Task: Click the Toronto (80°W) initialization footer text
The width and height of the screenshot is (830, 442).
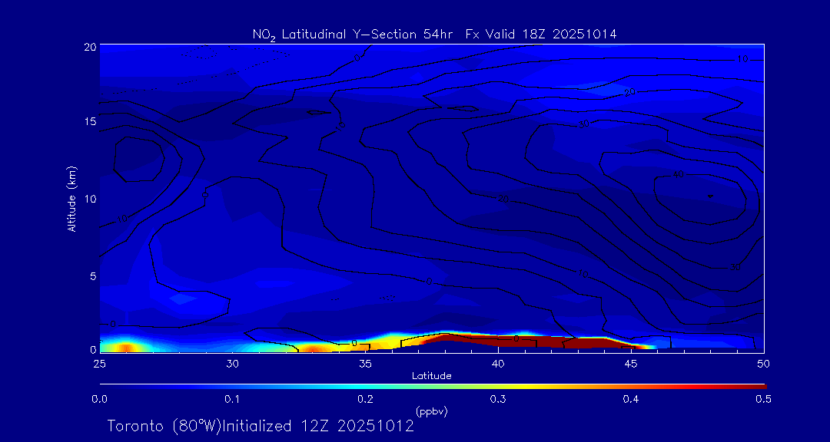Action: [x=261, y=426]
